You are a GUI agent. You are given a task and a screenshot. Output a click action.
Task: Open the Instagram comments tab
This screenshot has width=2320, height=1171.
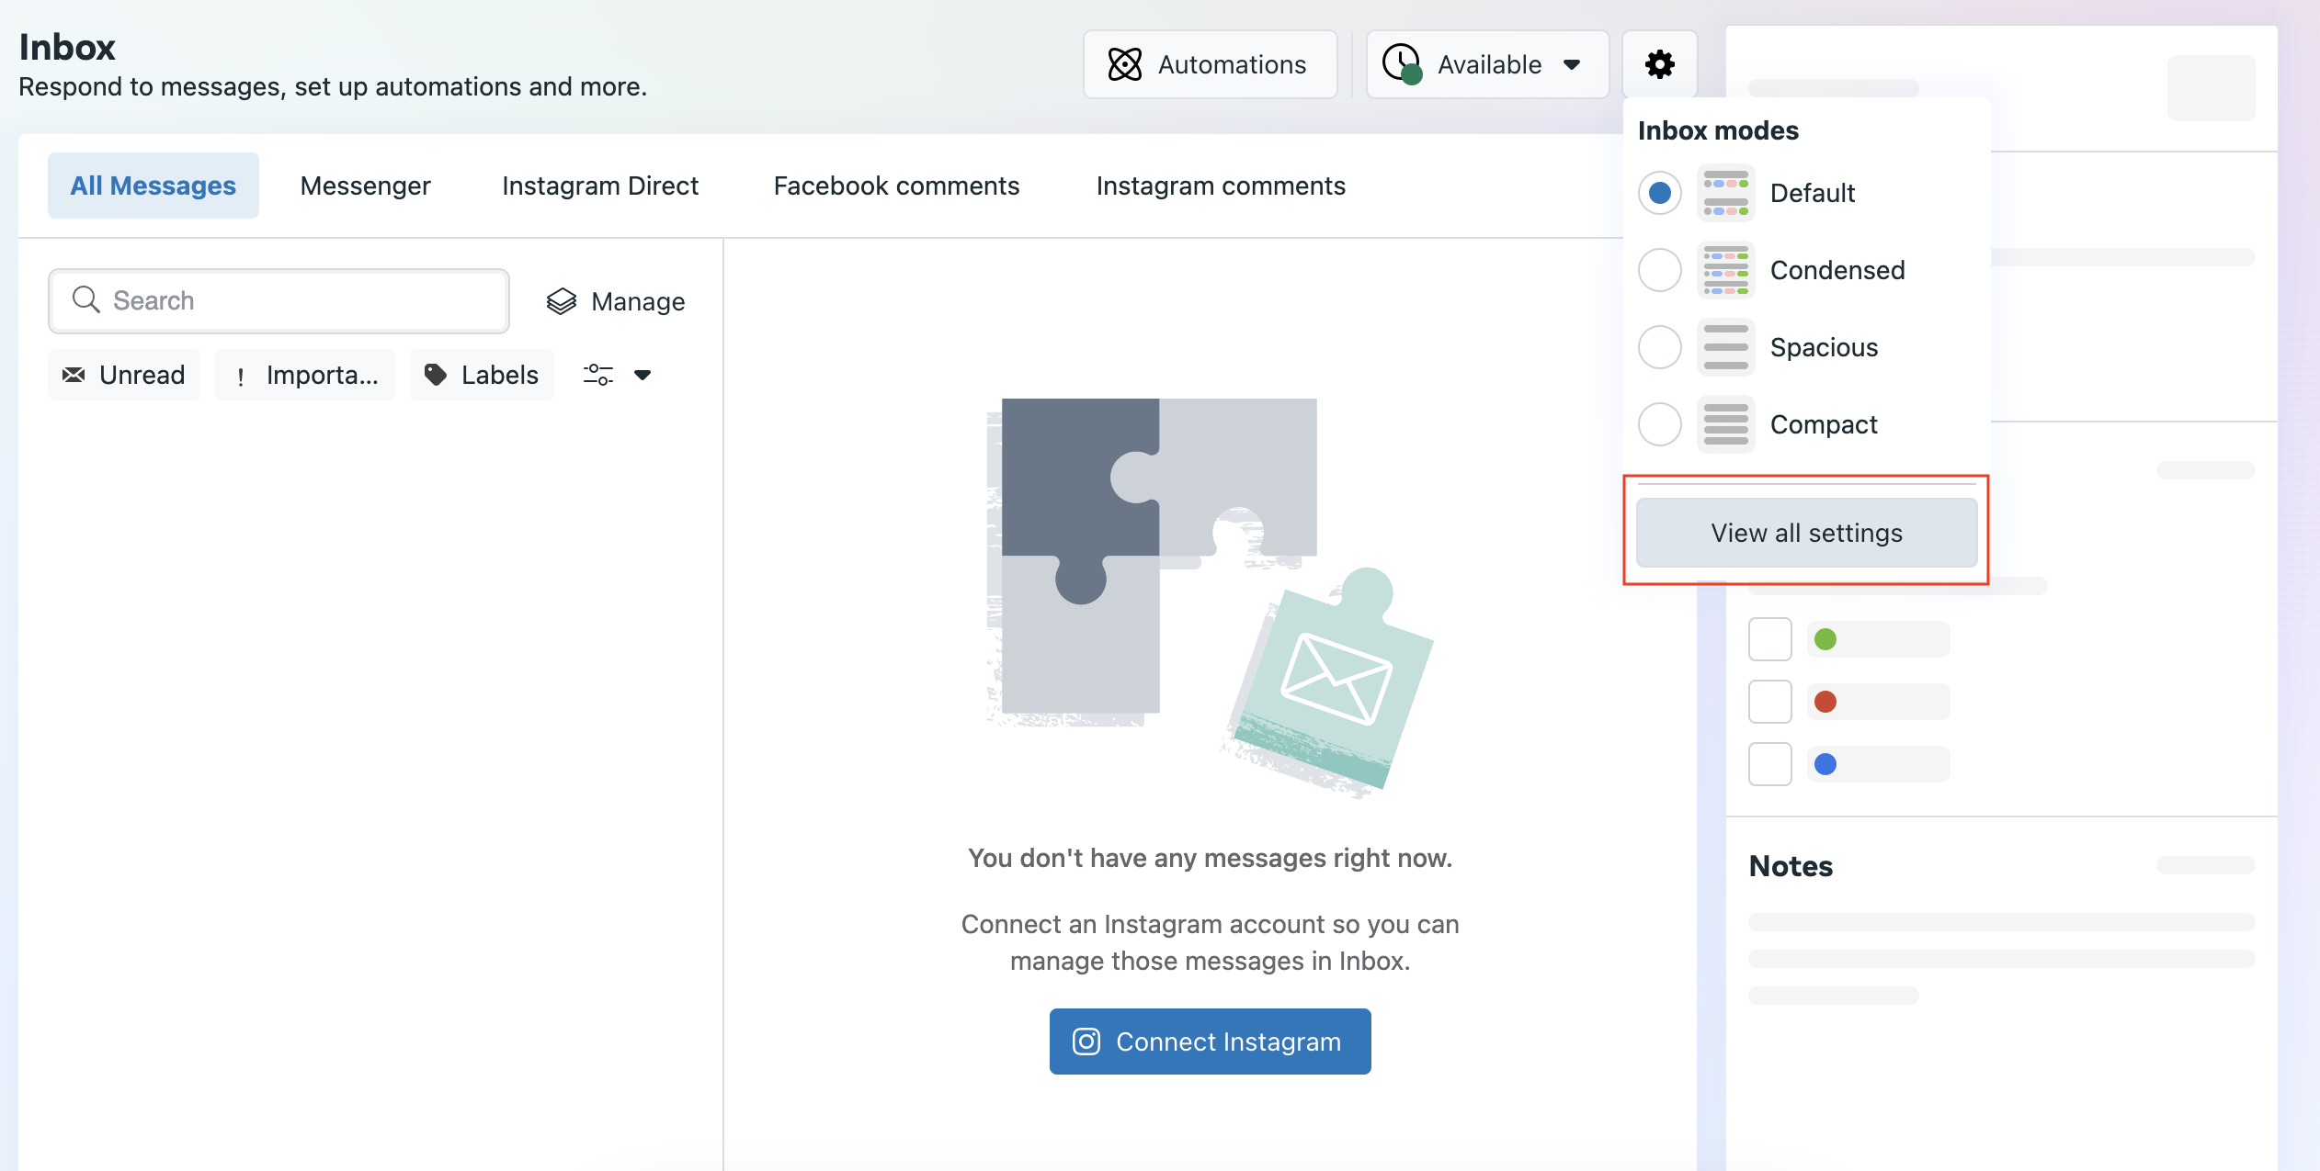pos(1220,186)
